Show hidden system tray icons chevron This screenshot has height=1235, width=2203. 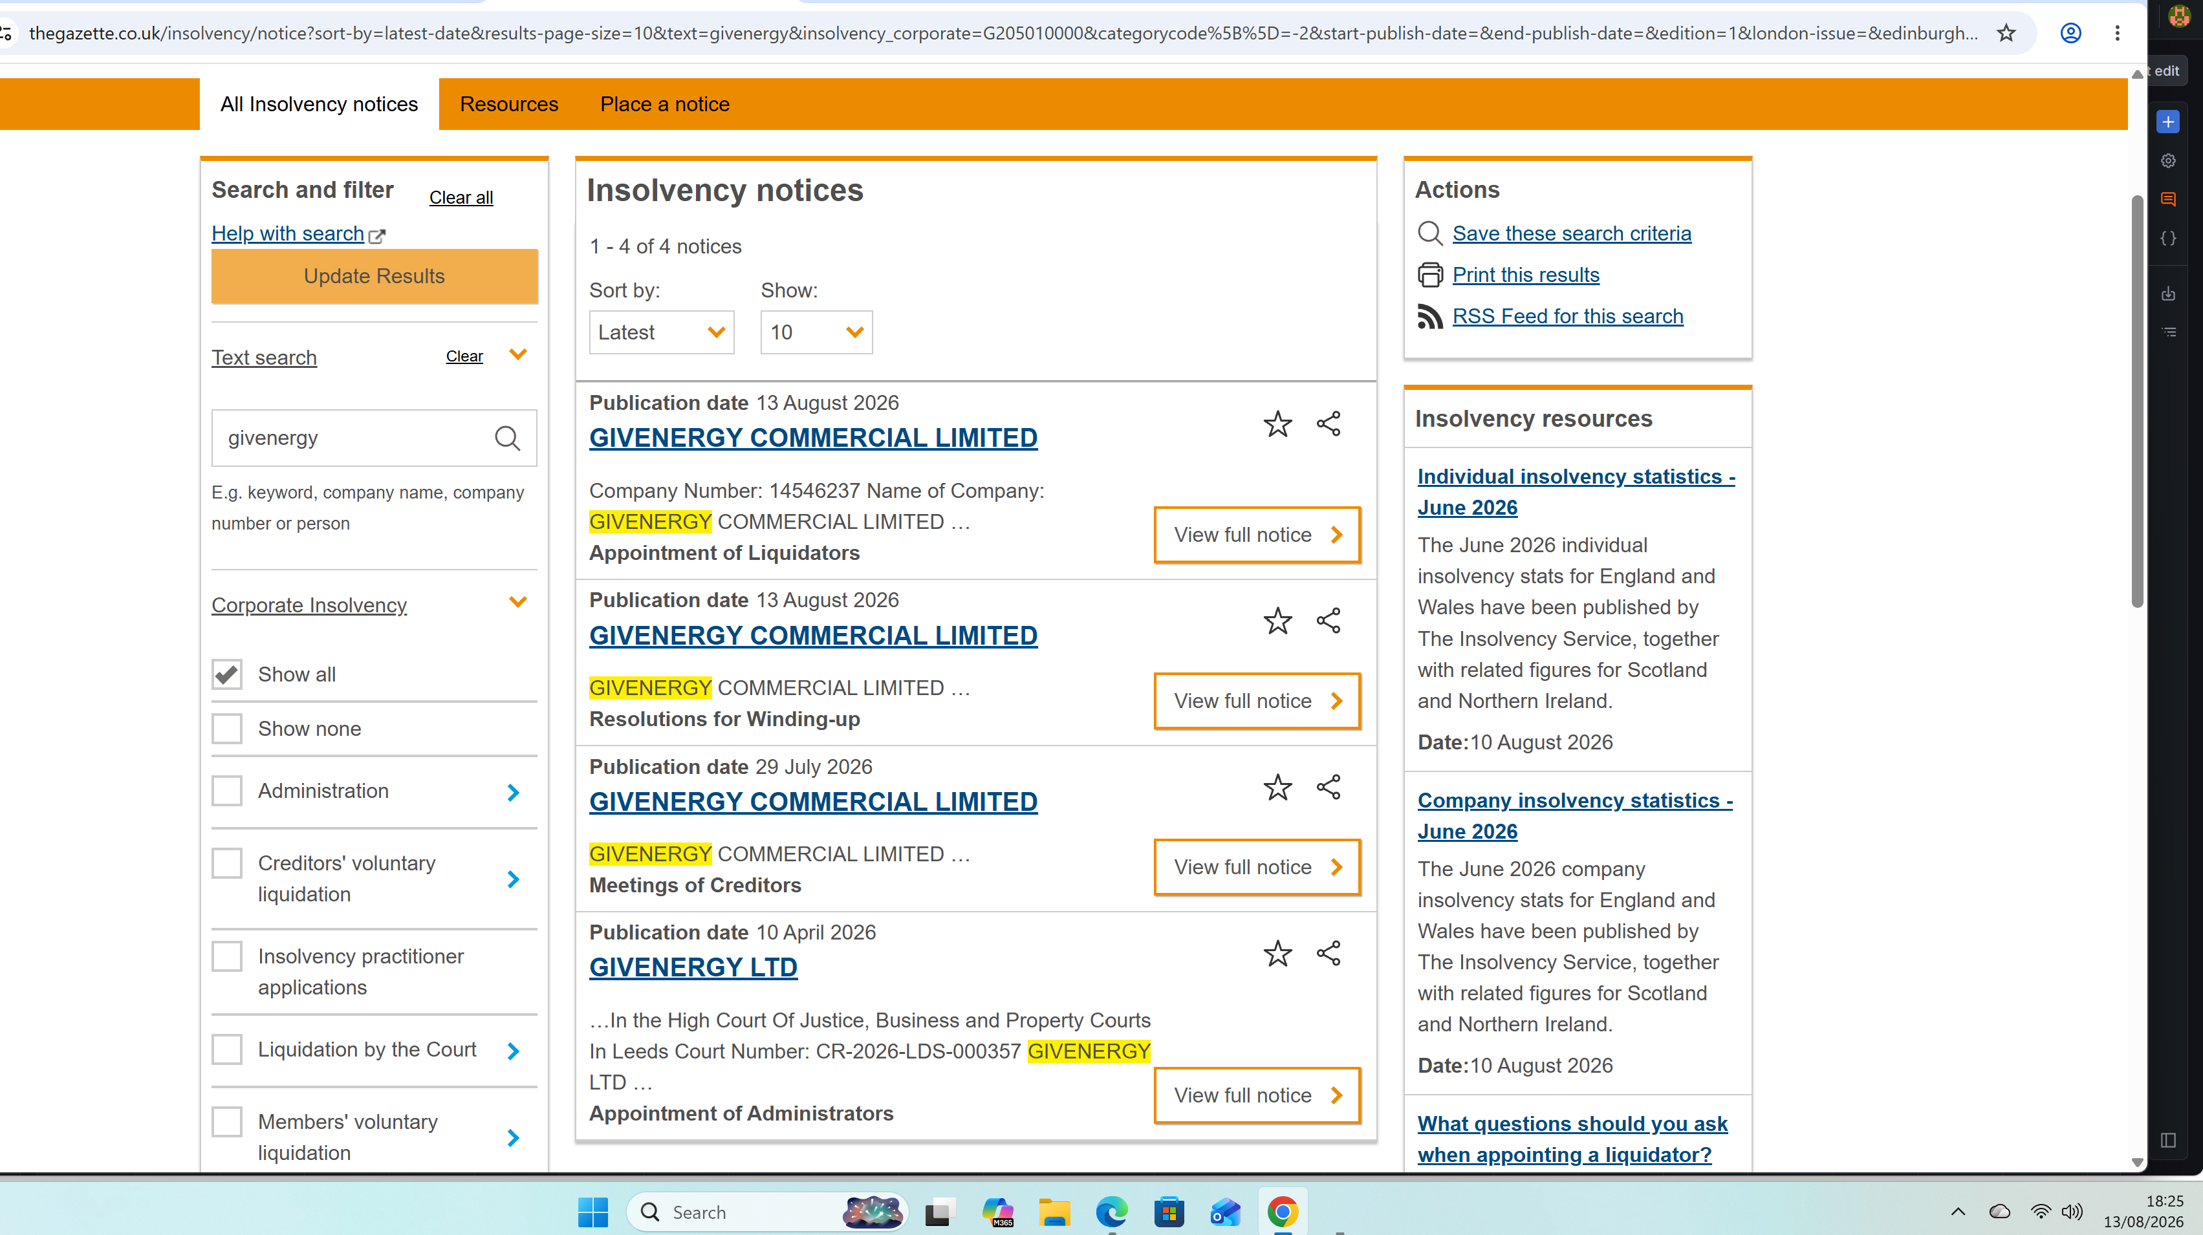[1958, 1212]
